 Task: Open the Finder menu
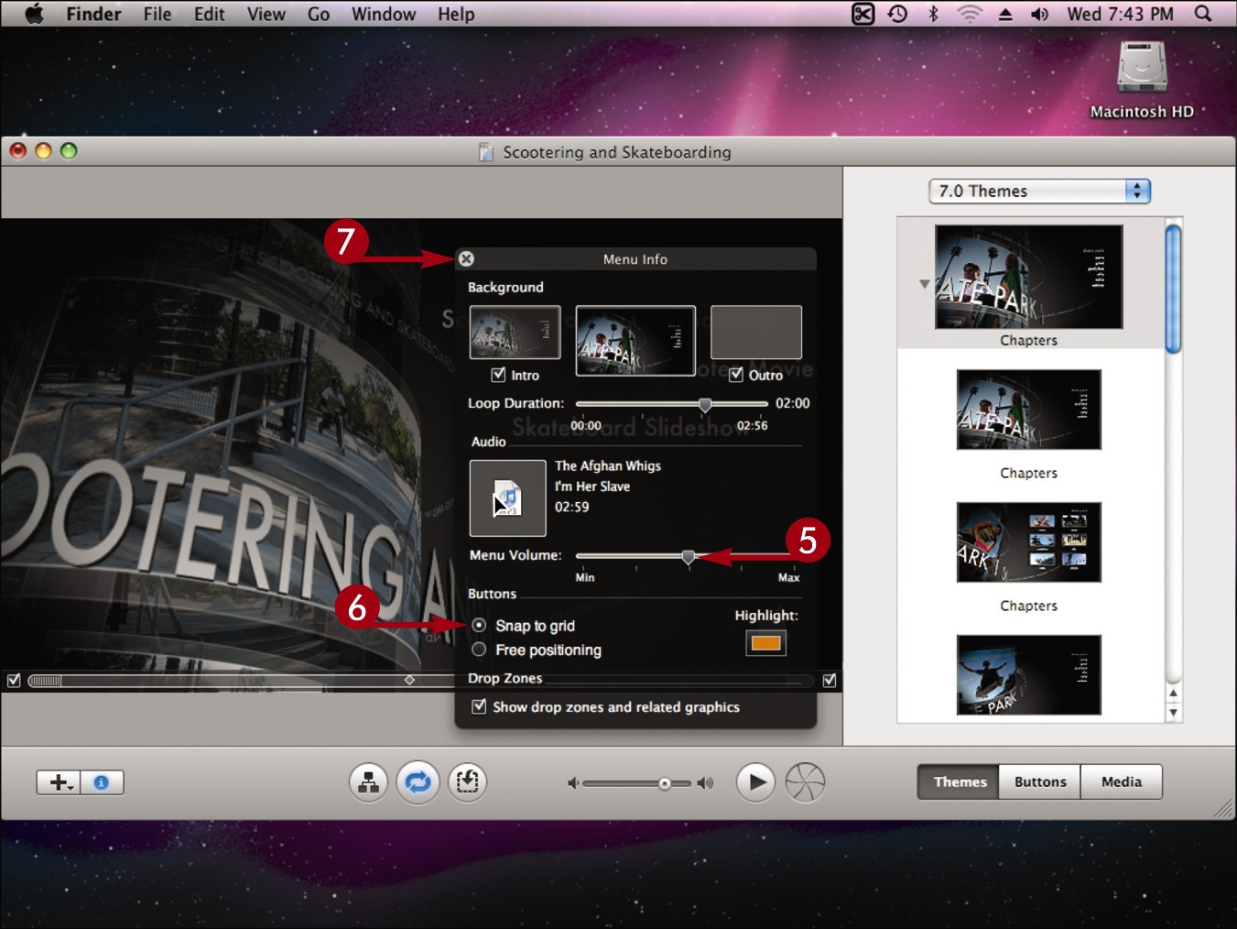click(x=93, y=14)
